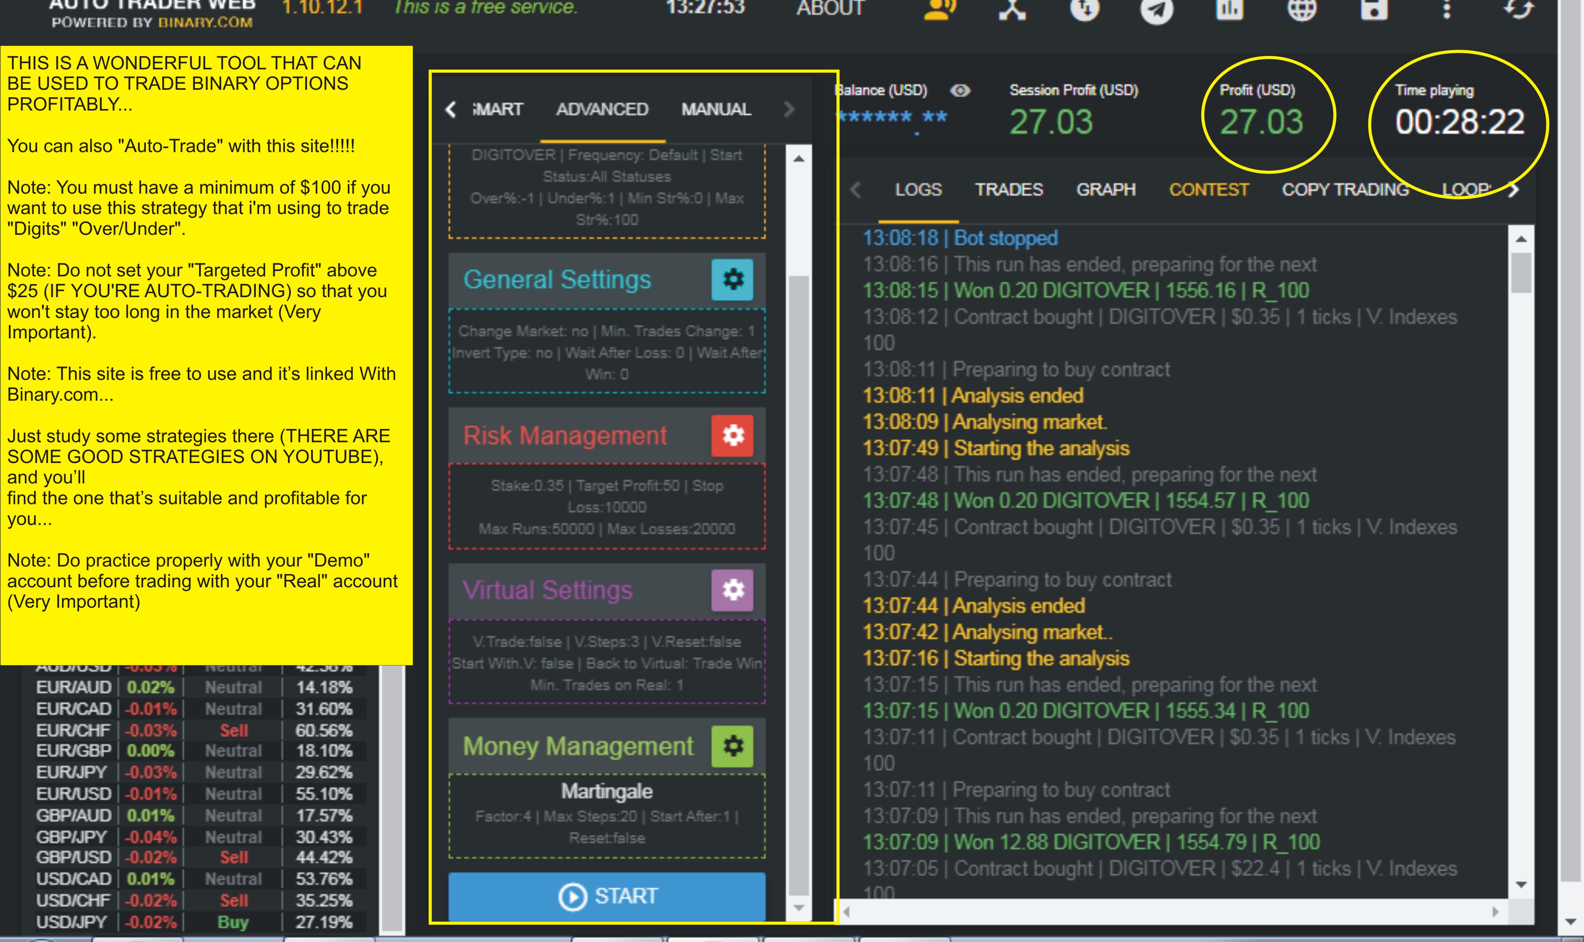Click the globe language icon
The width and height of the screenshot is (1584, 942).
1302,9
